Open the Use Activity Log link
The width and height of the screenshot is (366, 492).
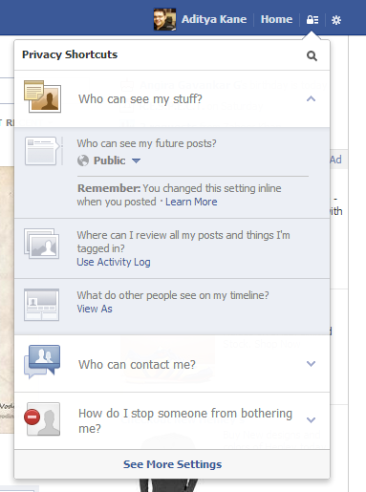pos(114,262)
